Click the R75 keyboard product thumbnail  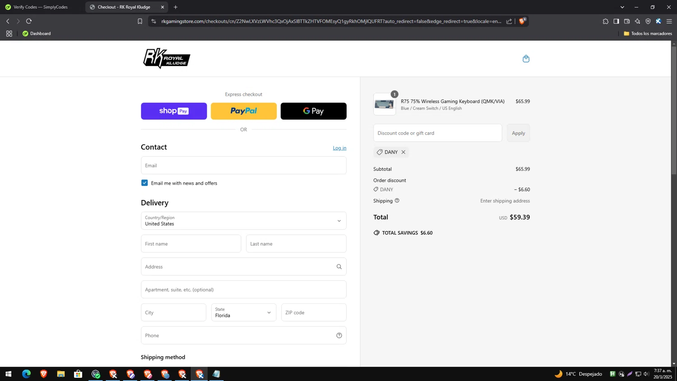385,104
